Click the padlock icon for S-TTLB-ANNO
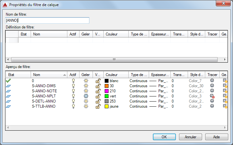This screenshot has width=233, height=145. [x=98, y=106]
